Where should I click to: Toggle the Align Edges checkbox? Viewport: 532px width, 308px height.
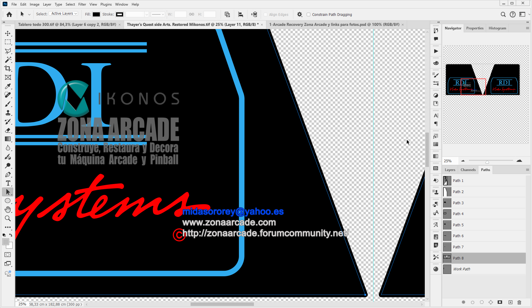pos(265,14)
